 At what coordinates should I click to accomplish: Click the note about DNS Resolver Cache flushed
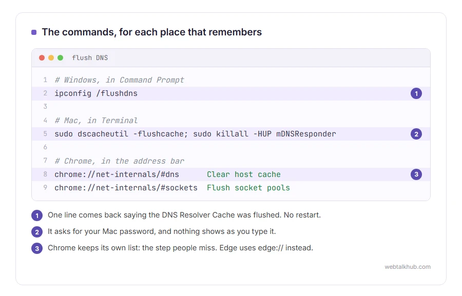184,215
